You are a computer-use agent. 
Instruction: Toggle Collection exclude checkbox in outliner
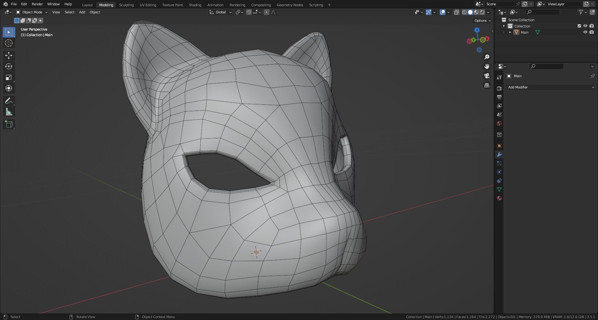click(579, 26)
